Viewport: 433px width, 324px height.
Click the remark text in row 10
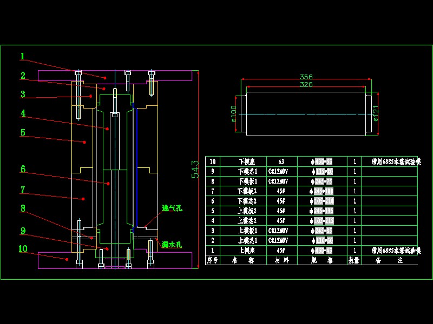(396, 161)
